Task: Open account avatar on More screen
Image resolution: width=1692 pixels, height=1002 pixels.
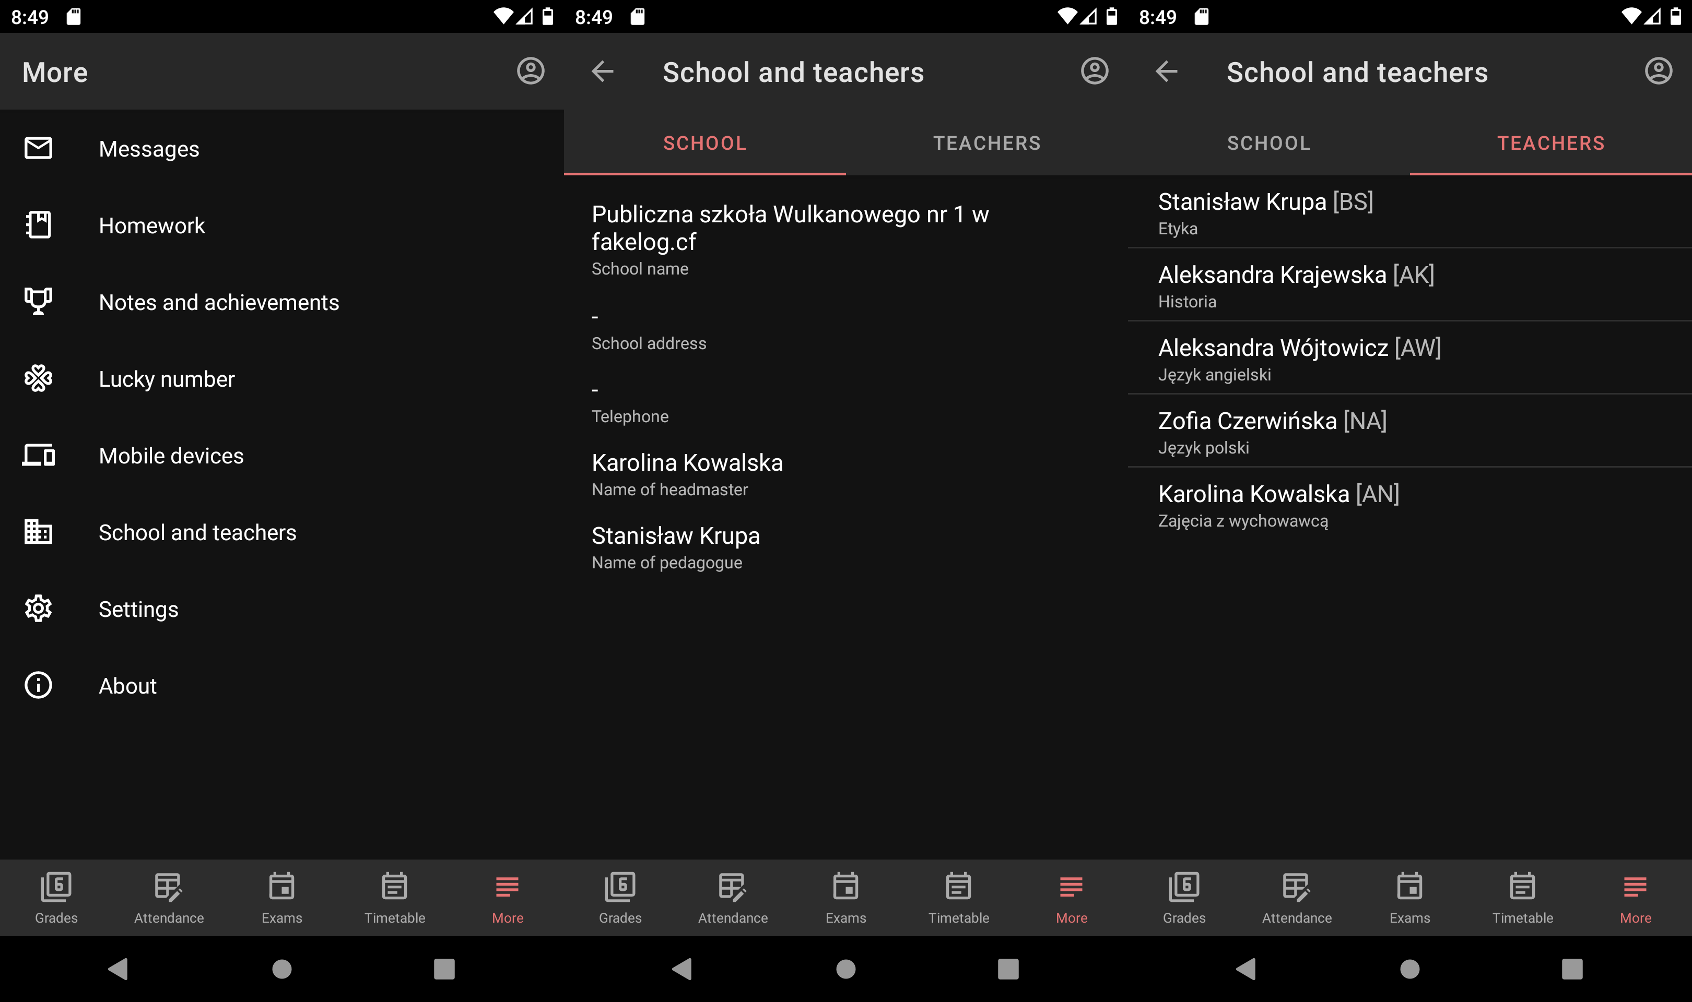Action: 530,71
